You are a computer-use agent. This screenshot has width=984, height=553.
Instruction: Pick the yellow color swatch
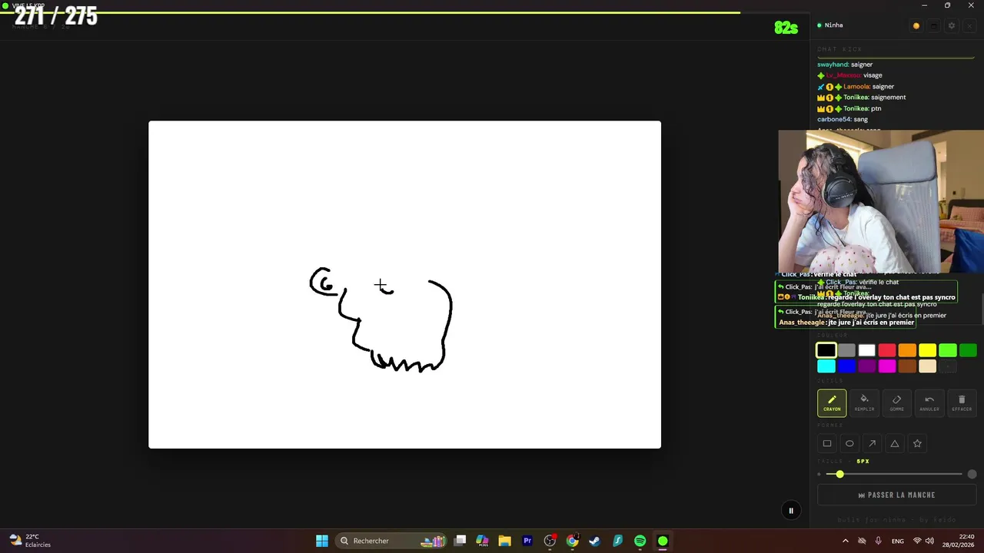[x=928, y=350]
